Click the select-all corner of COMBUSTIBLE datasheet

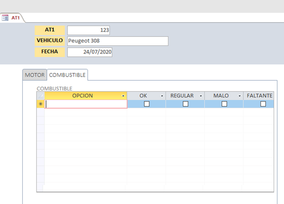click(x=41, y=96)
